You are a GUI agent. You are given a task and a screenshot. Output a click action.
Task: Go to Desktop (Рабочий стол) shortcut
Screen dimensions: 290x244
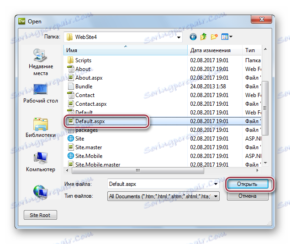(x=41, y=93)
